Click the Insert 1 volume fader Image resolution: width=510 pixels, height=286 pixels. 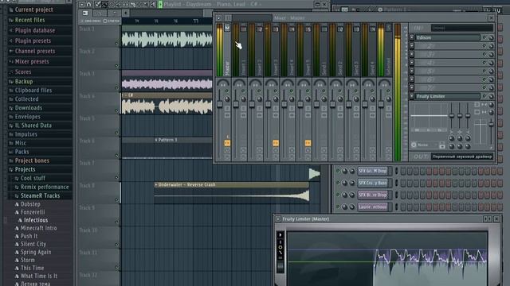236,104
